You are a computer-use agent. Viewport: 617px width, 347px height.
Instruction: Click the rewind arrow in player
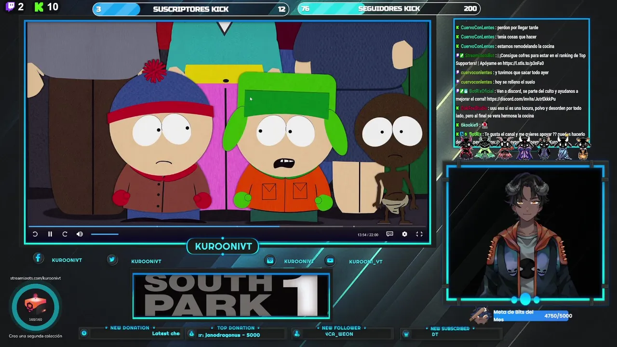click(x=35, y=234)
